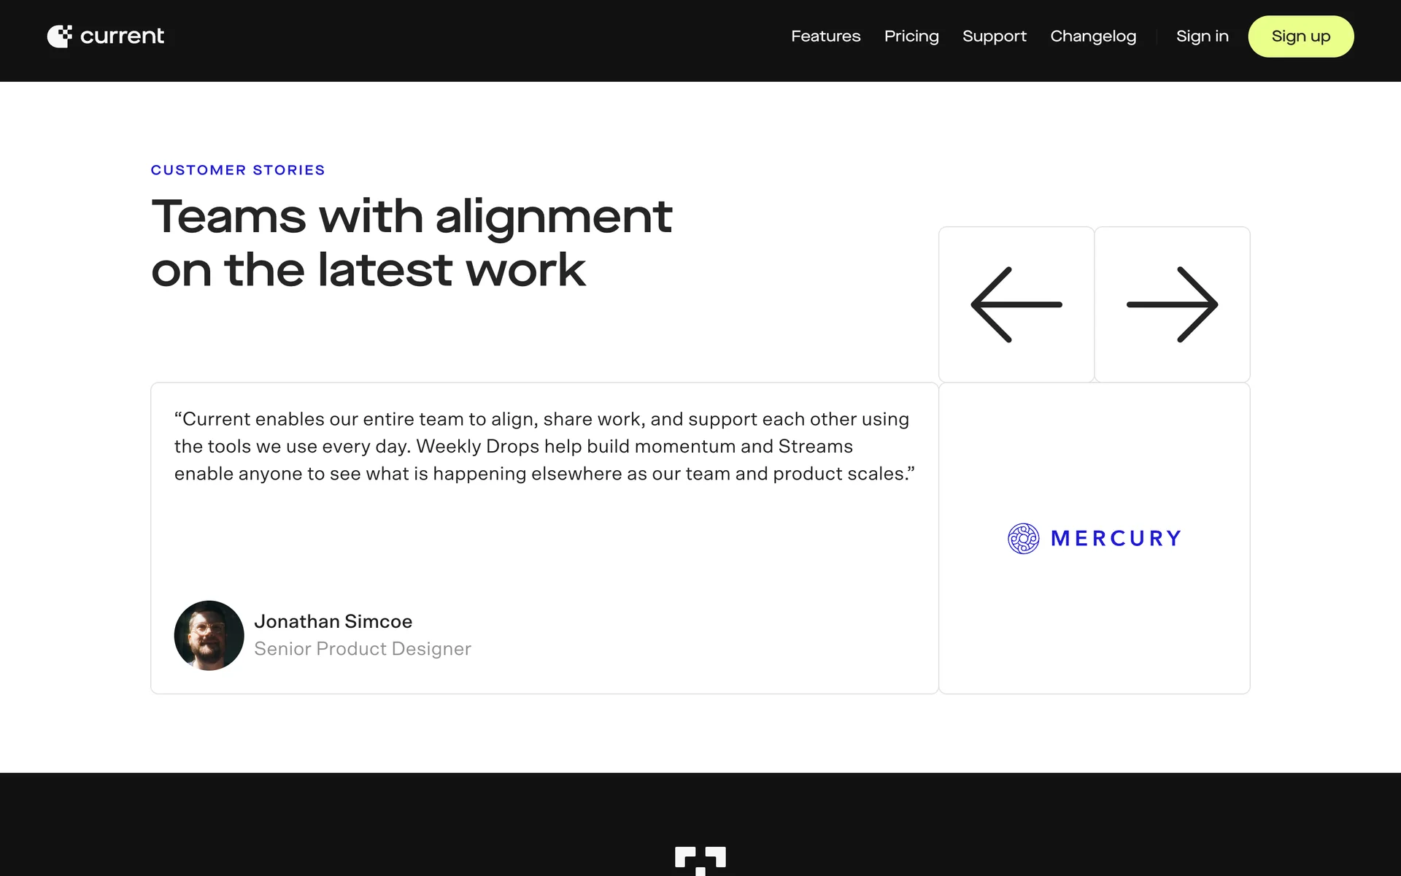
Task: Click the name Jonathan Simcoe
Action: coord(333,621)
